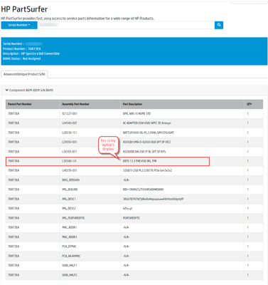Click the OPK, WIN 10 HOME STD description
Screen dimensions: 268x285
coord(136,113)
